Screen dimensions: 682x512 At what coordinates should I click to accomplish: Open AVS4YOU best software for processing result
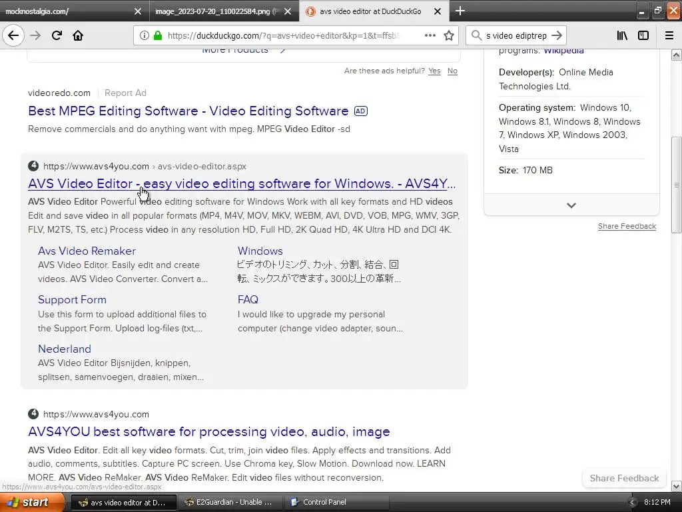coord(208,431)
